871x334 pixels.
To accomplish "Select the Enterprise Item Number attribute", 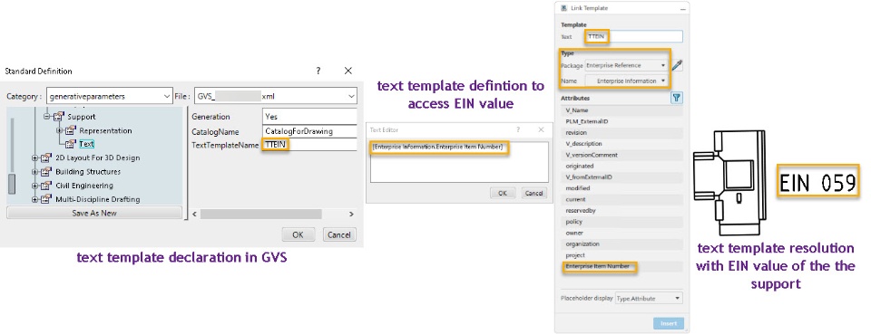I will point(622,266).
